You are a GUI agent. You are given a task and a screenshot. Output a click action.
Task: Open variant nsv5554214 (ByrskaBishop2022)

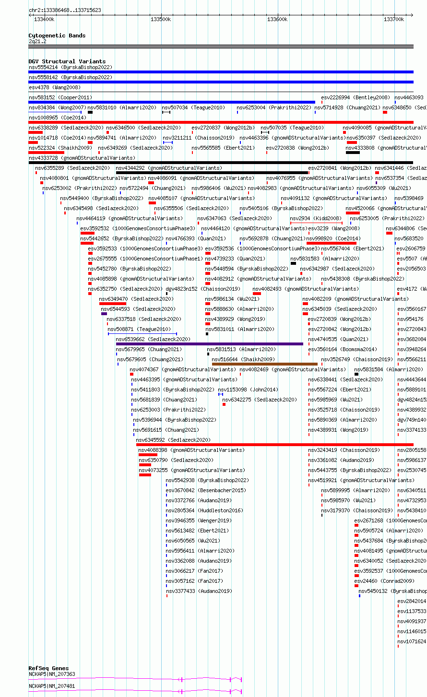pos(71,67)
